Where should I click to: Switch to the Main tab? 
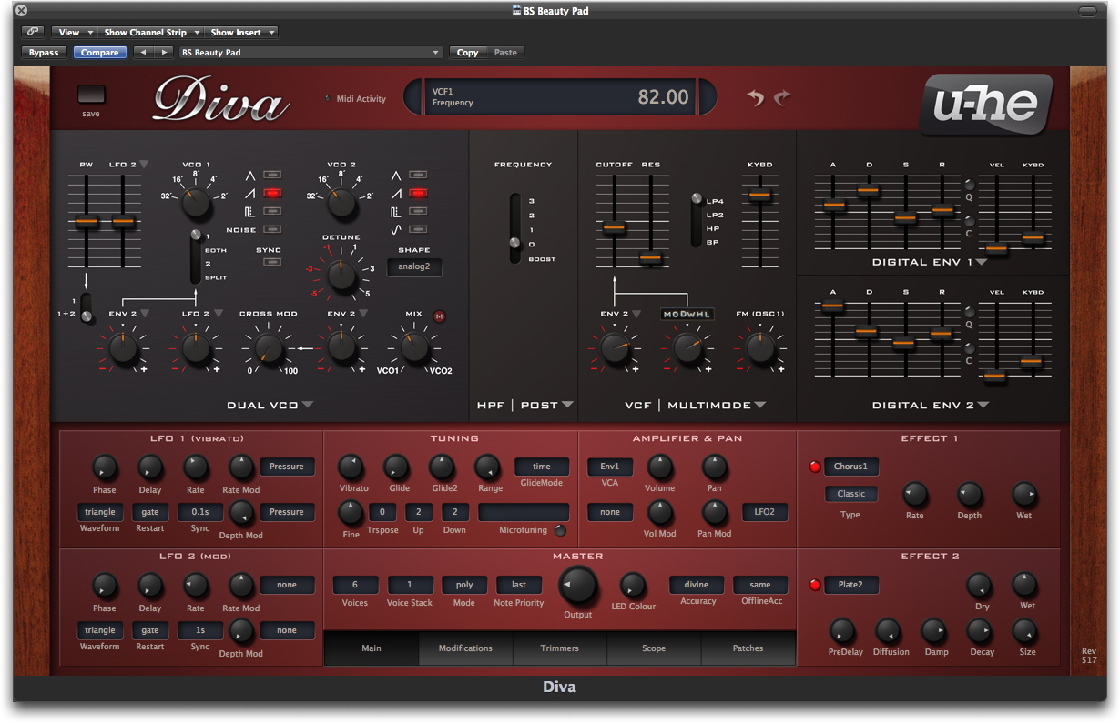point(372,648)
